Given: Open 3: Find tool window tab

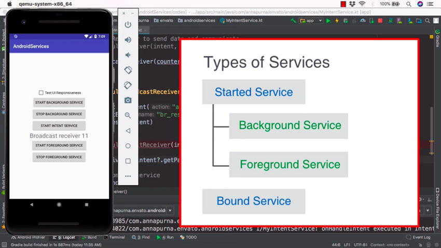Looking at the screenshot, I should click(141, 237).
